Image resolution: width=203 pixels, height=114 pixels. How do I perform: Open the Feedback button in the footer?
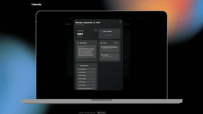[x=101, y=112]
